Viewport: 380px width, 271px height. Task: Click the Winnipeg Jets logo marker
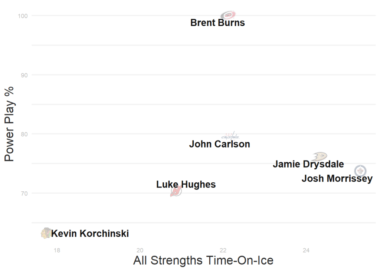pyautogui.click(x=361, y=171)
